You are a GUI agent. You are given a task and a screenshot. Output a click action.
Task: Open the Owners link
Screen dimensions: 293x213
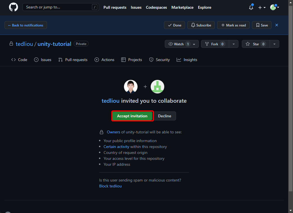113,132
